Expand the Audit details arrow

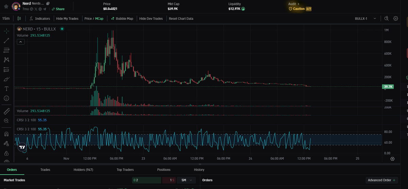coord(298,4)
